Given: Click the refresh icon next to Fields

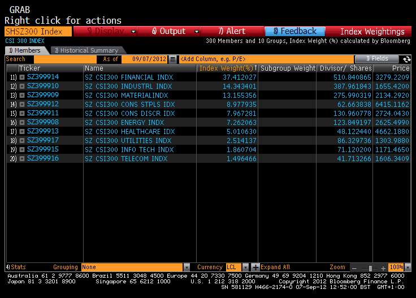Looking at the screenshot, I should [x=406, y=59].
